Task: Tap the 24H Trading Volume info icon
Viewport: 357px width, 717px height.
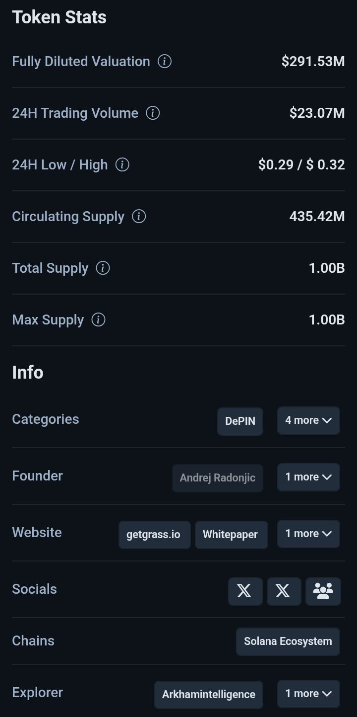Action: click(153, 113)
